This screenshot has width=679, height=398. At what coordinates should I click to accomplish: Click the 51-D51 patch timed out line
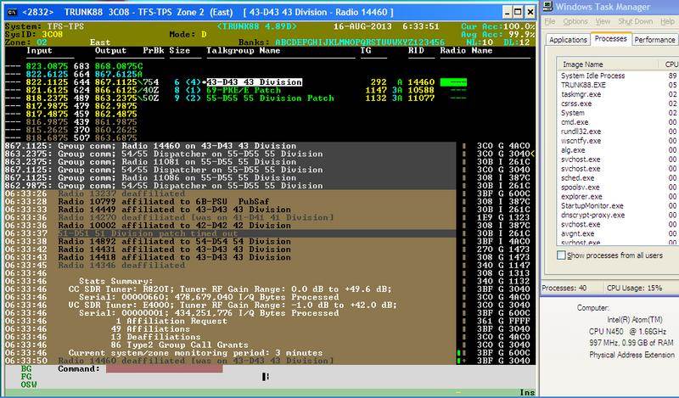coord(147,233)
